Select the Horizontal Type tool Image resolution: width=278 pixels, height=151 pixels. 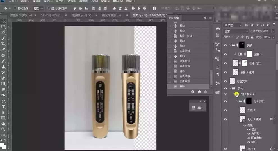(3, 107)
